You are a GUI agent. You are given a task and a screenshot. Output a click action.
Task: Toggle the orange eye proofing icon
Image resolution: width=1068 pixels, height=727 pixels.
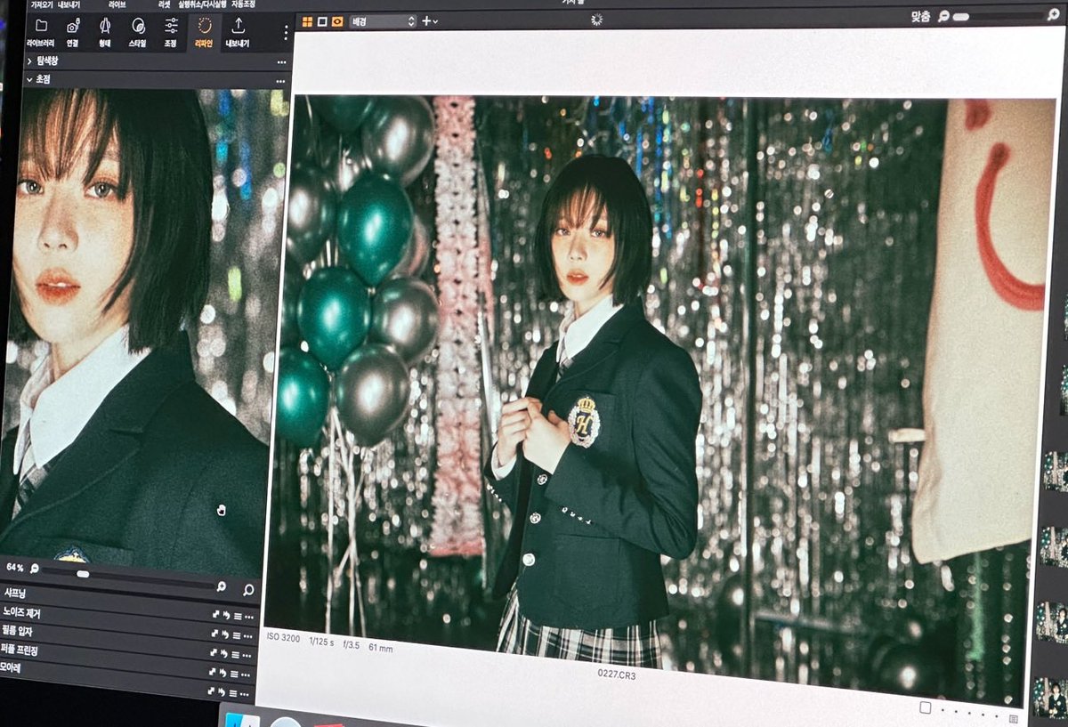coord(337,21)
